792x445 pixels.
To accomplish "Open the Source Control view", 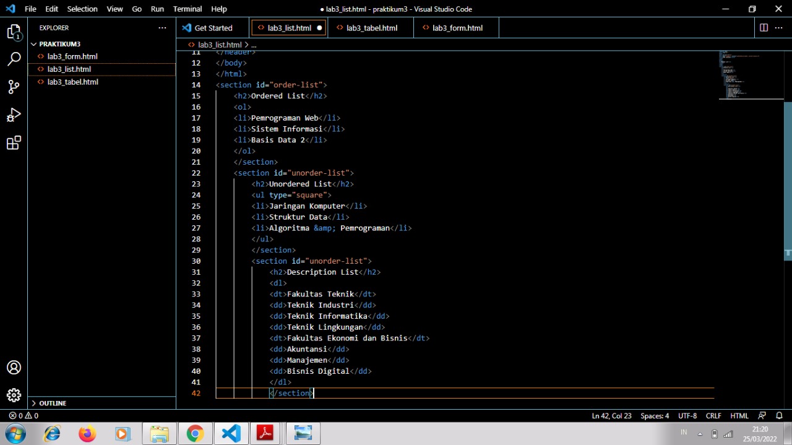I will click(x=14, y=87).
